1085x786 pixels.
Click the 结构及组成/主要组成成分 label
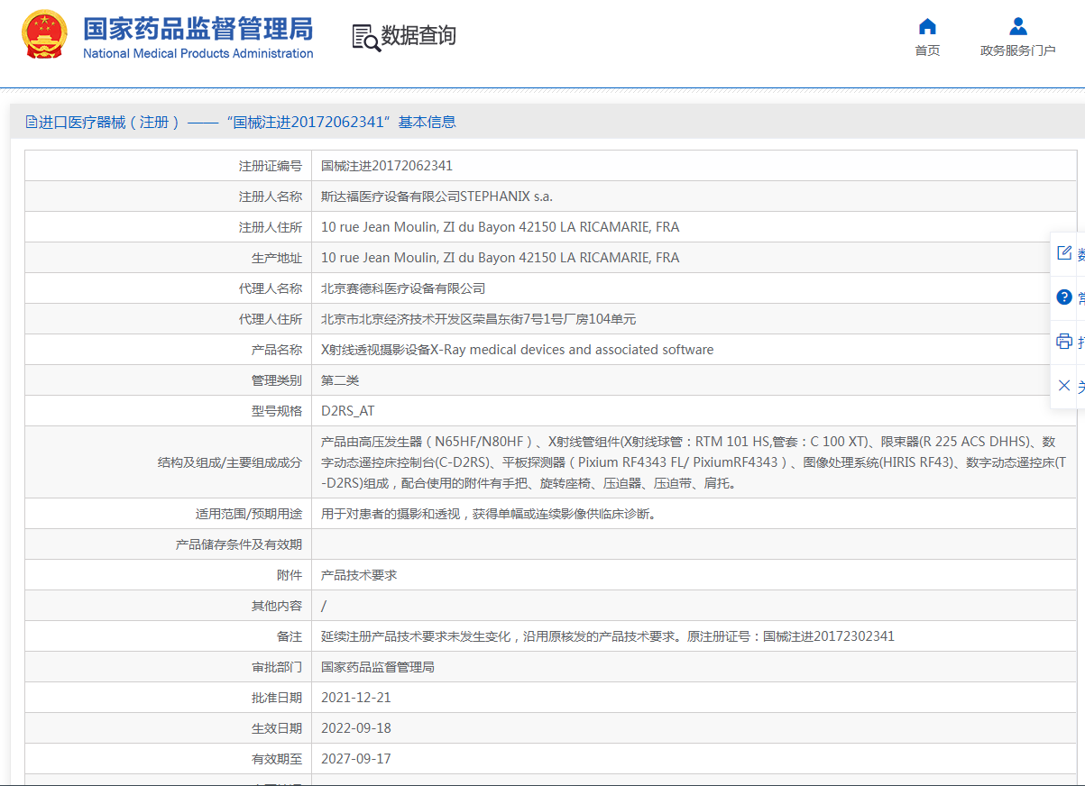(229, 462)
